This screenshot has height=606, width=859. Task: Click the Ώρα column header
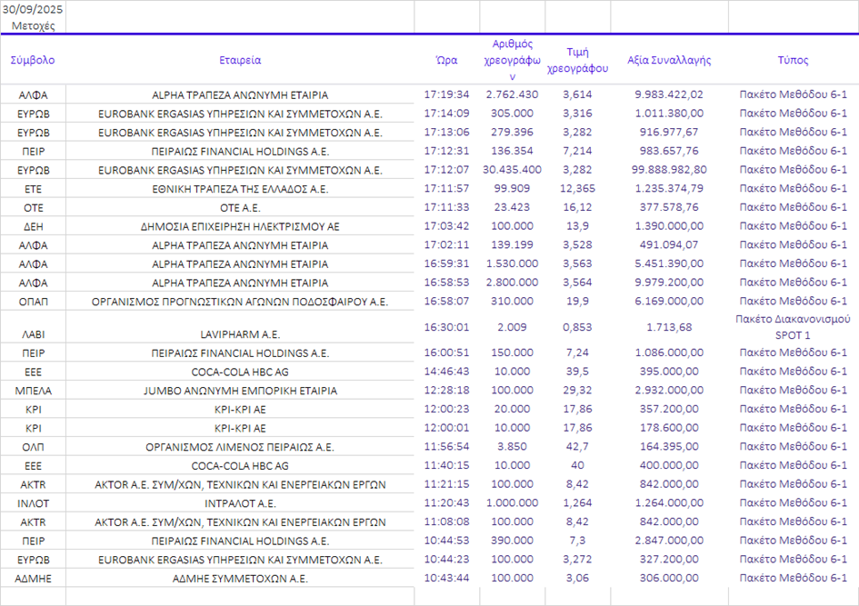(446, 60)
